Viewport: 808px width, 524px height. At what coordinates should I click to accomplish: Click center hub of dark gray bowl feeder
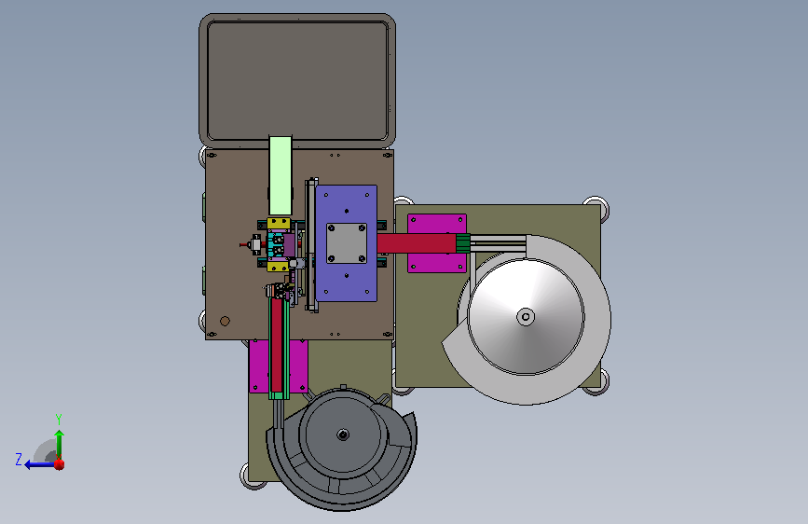(343, 434)
